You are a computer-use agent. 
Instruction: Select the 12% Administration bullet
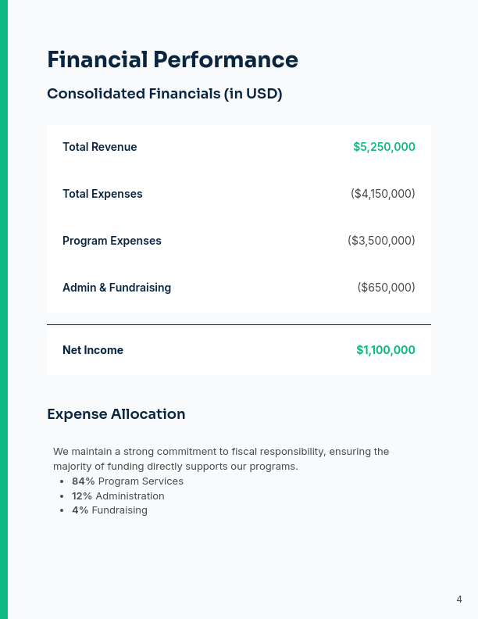pos(118,496)
